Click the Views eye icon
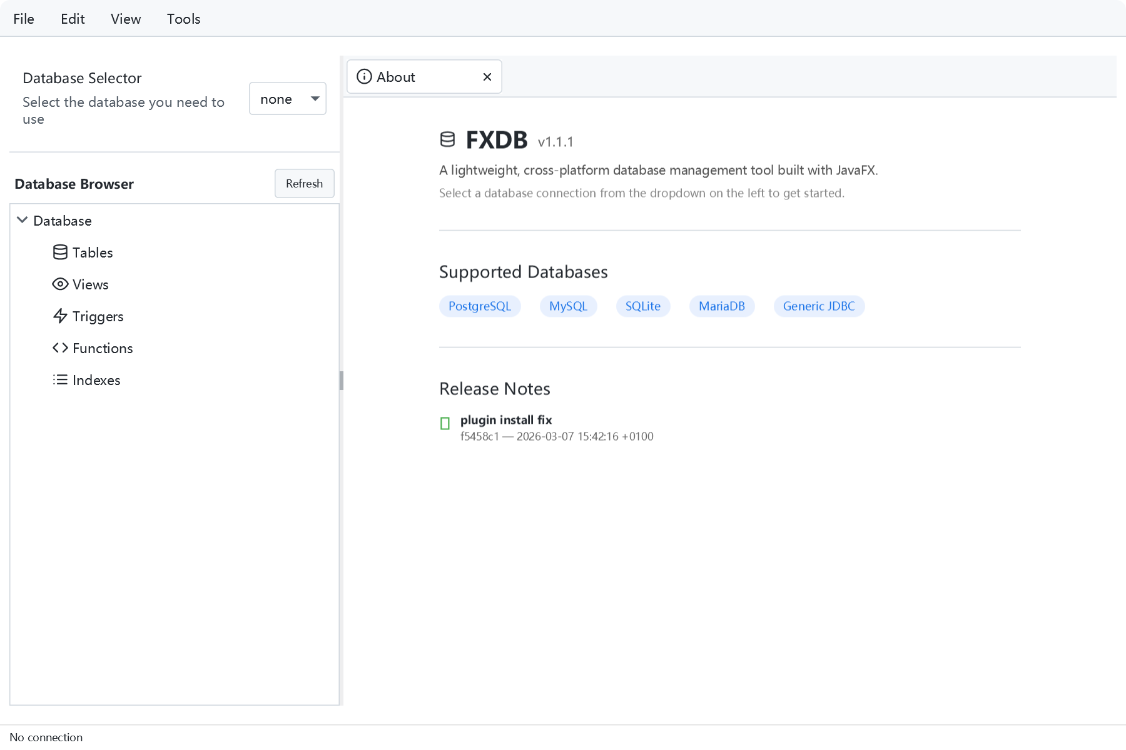Image resolution: width=1126 pixels, height=750 pixels. pyautogui.click(x=60, y=284)
